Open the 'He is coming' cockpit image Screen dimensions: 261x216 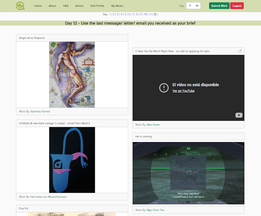(x=188, y=173)
